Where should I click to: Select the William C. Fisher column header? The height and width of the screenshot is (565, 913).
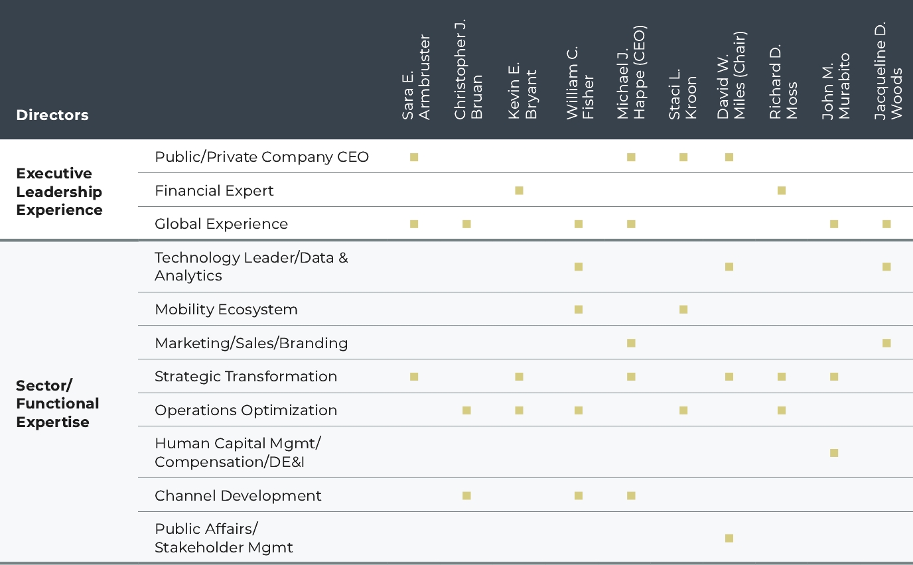[579, 83]
